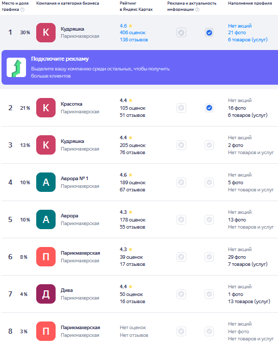Click the Дива company avatar icon
This screenshot has height=347, width=278.
point(46,294)
